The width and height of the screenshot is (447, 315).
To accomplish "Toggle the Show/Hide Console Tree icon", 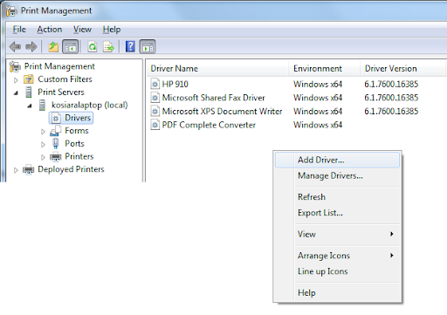I will pos(71,46).
